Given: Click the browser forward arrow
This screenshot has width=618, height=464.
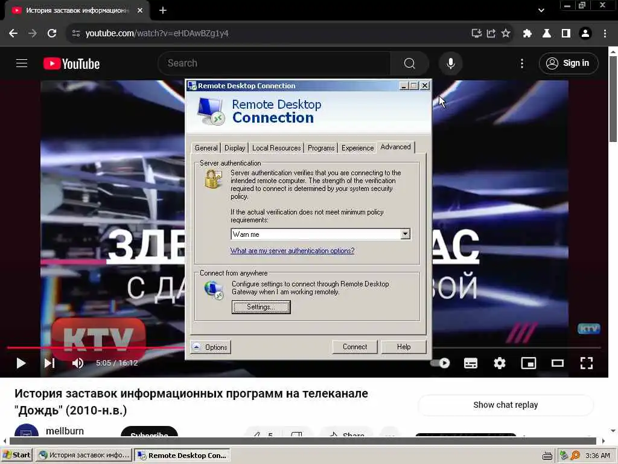Looking at the screenshot, I should click(33, 33).
